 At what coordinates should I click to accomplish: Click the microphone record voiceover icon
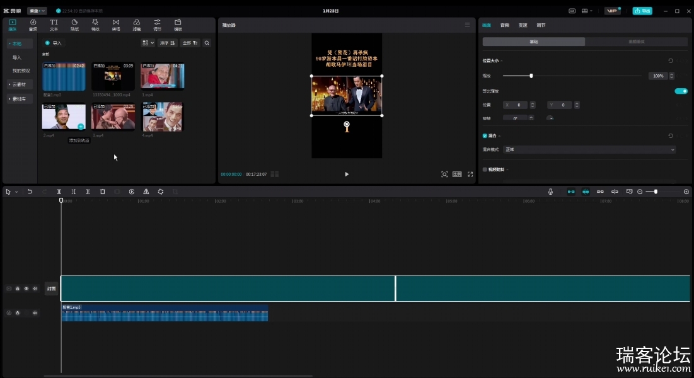(x=550, y=192)
